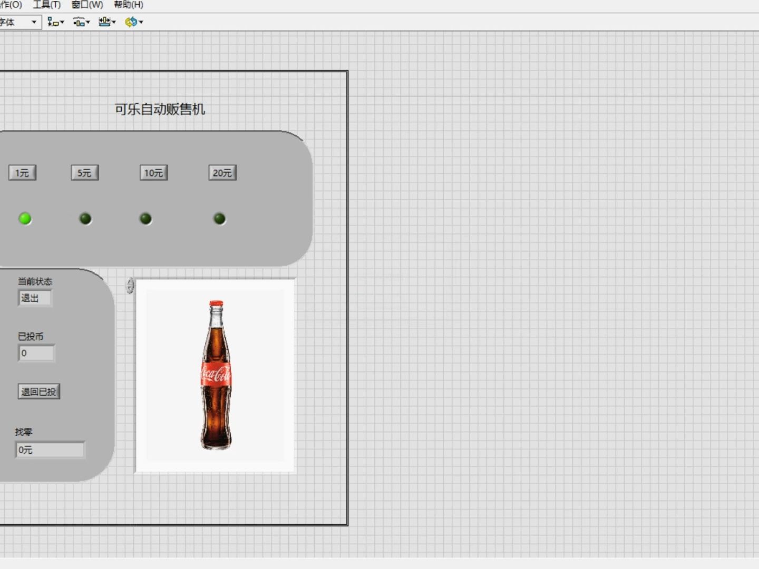This screenshot has width=759, height=569.
Task: Click the 10元 button
Action: (153, 173)
